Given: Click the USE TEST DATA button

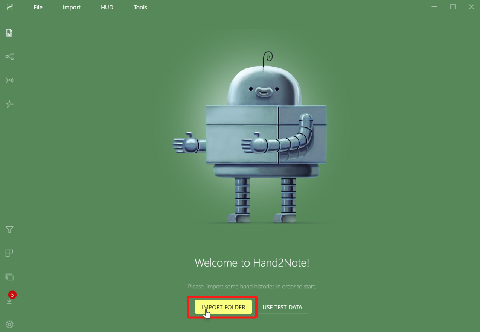Looking at the screenshot, I should (x=282, y=307).
